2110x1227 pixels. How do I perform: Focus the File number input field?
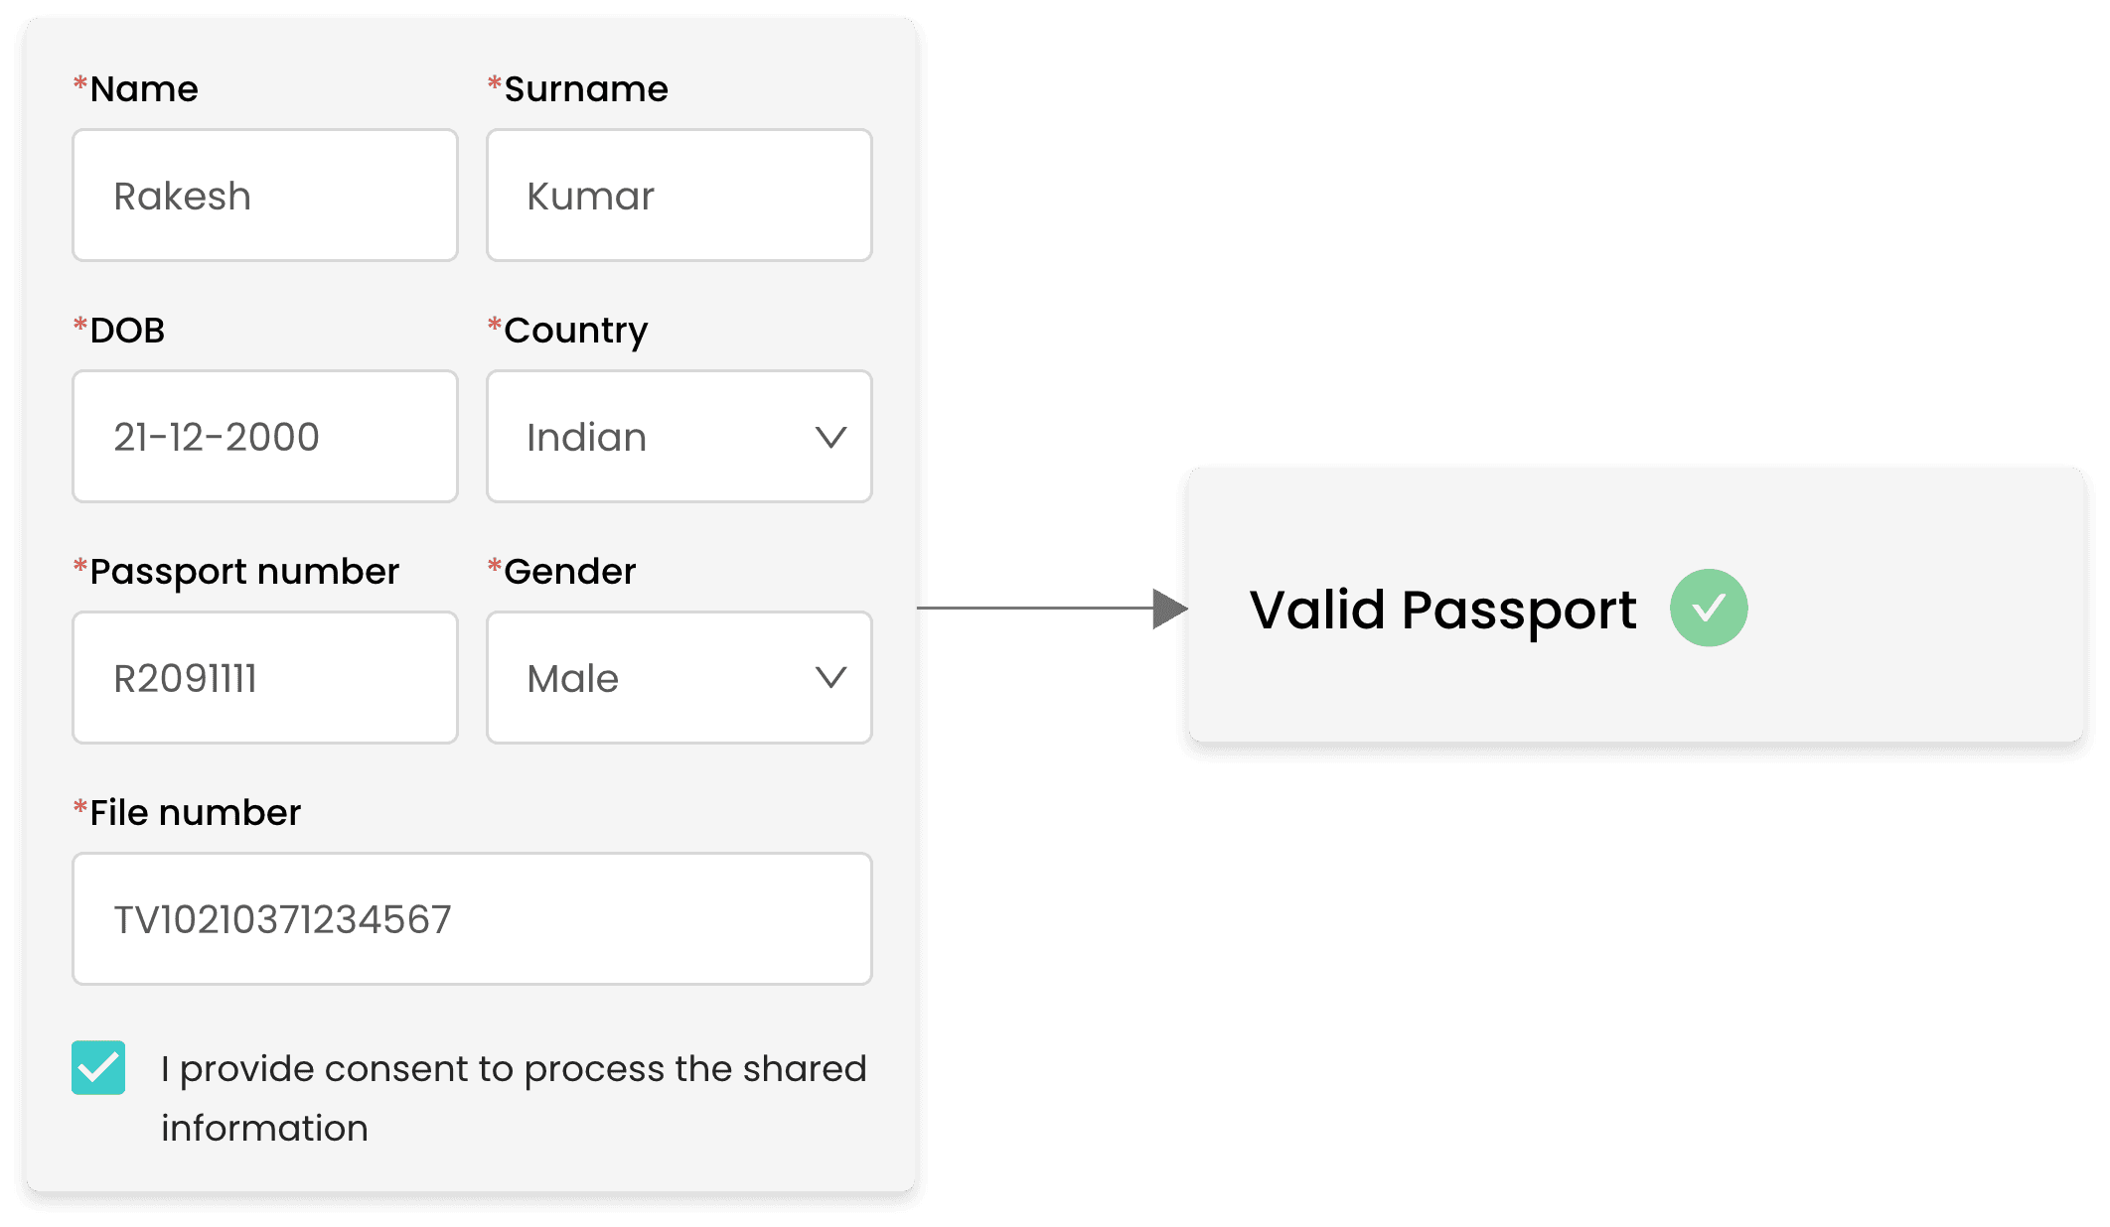pyautogui.click(x=472, y=919)
